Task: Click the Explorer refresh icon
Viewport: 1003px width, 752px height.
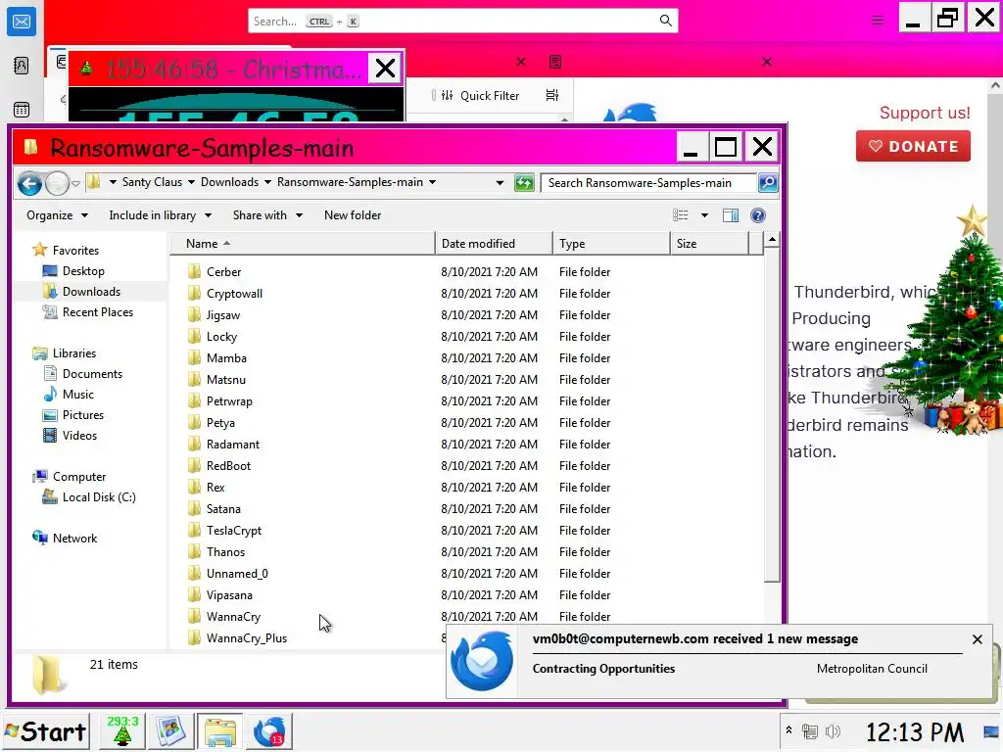Action: pyautogui.click(x=524, y=183)
